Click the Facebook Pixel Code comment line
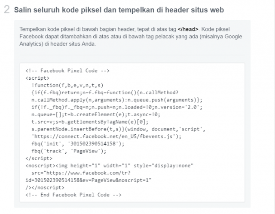275x214 pixels. coord(67,71)
